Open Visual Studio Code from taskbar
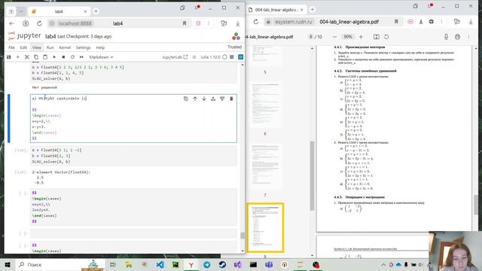 (x=160, y=264)
